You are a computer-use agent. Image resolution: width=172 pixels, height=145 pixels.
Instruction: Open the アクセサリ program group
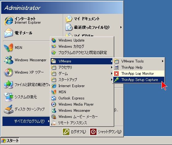coord(82,67)
